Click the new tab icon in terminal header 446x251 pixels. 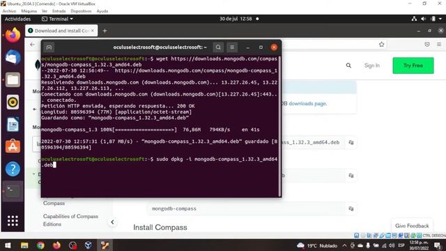tap(49, 47)
